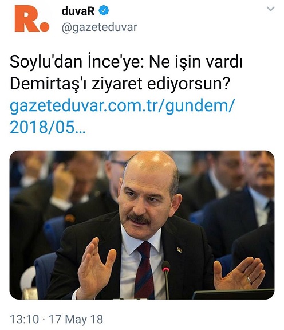Click the 17 May 18 date

click(76, 319)
